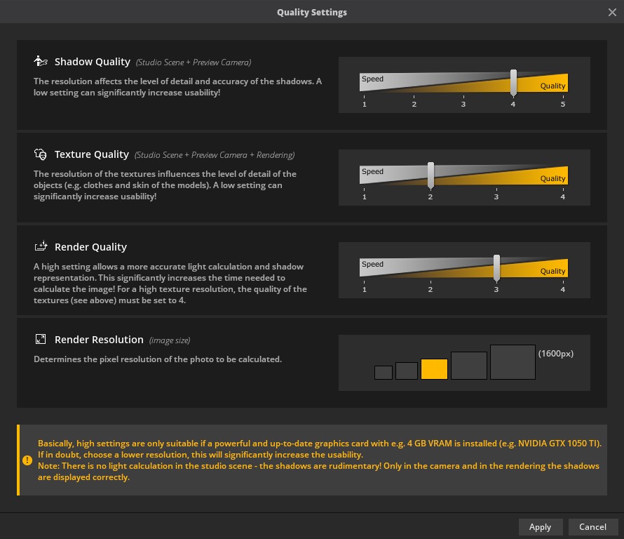Viewport: 624px width, 539px height.
Task: Click the Render Resolution section icon
Action: tap(41, 340)
